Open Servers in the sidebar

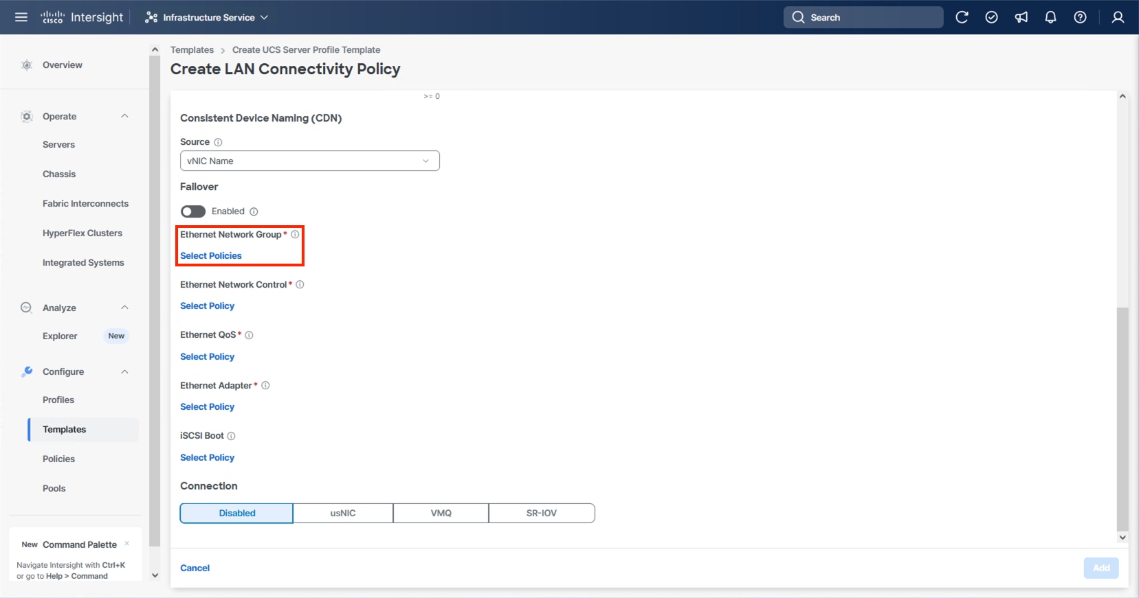[58, 145]
